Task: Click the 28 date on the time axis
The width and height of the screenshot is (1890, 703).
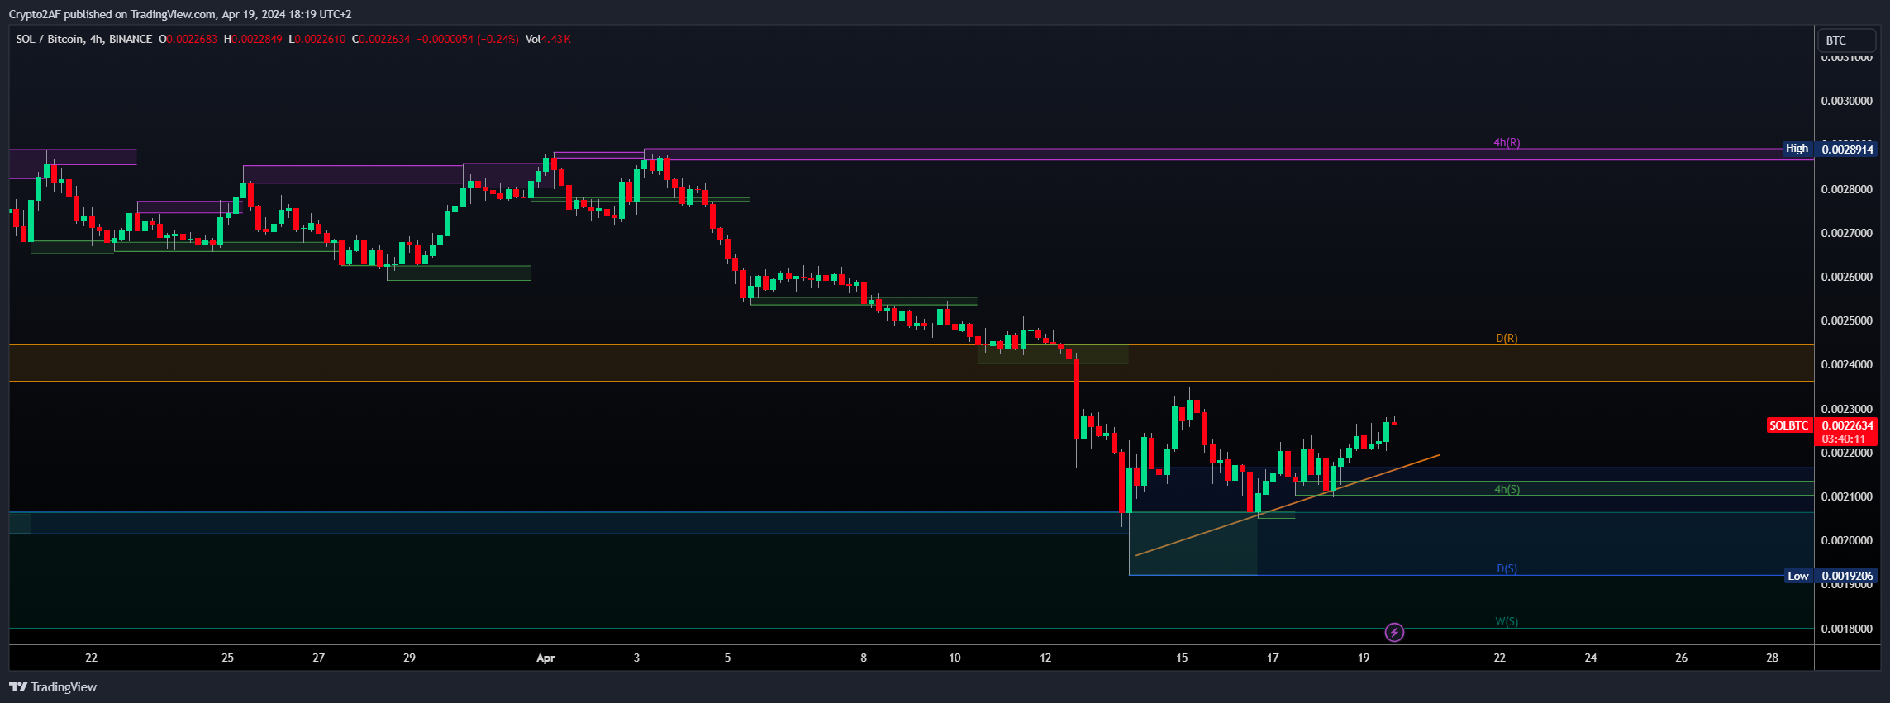Action: [x=1773, y=658]
